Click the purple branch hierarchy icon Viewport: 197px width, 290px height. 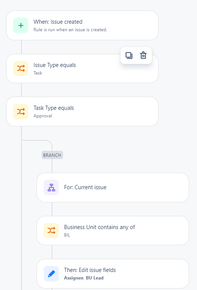[51, 188]
